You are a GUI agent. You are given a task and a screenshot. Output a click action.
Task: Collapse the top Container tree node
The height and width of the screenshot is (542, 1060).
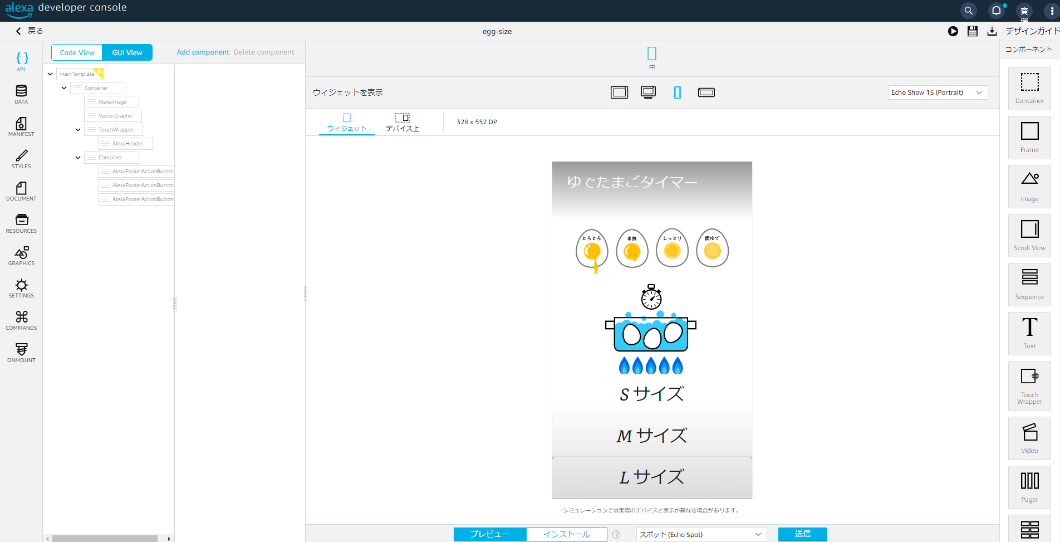point(64,87)
